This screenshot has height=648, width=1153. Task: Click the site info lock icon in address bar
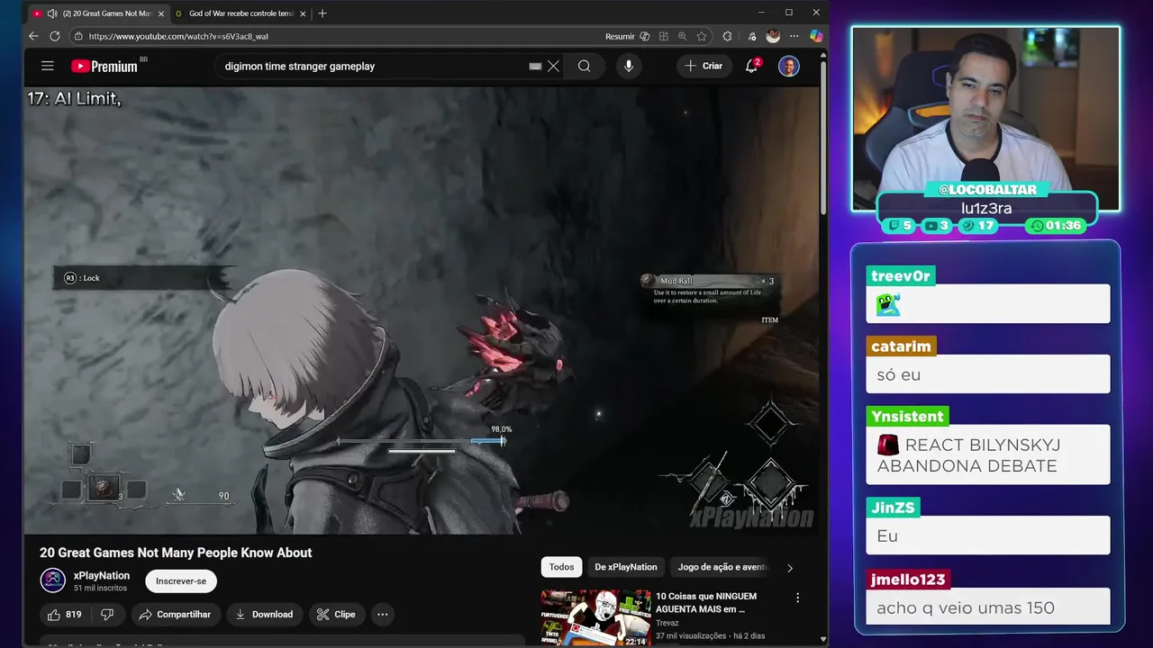pos(78,36)
